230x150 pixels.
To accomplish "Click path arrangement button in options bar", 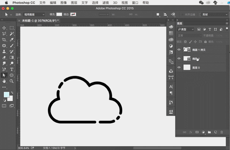I will pyautogui.click(x=173, y=15).
